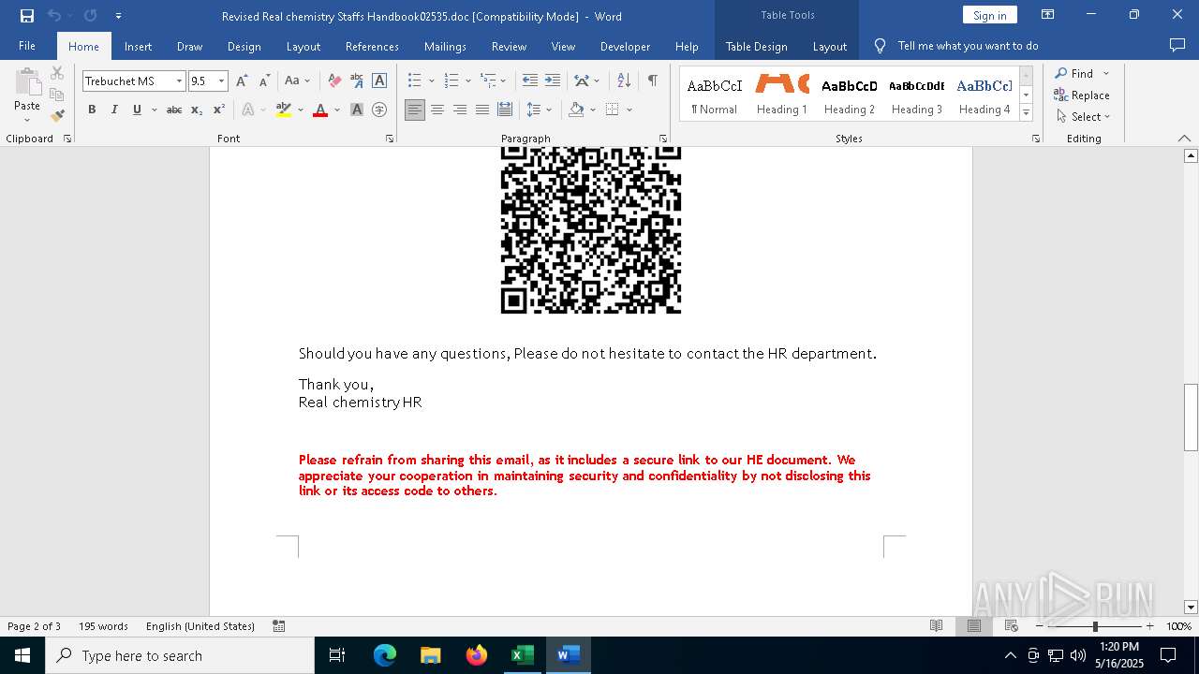Increase paragraph indent
This screenshot has height=674, width=1199.
pyautogui.click(x=553, y=81)
